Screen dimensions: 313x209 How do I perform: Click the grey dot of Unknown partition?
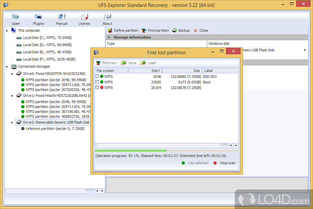[23, 129]
